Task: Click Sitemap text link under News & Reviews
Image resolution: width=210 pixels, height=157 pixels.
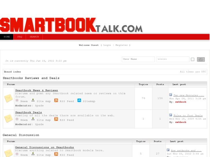Action: [89, 101]
